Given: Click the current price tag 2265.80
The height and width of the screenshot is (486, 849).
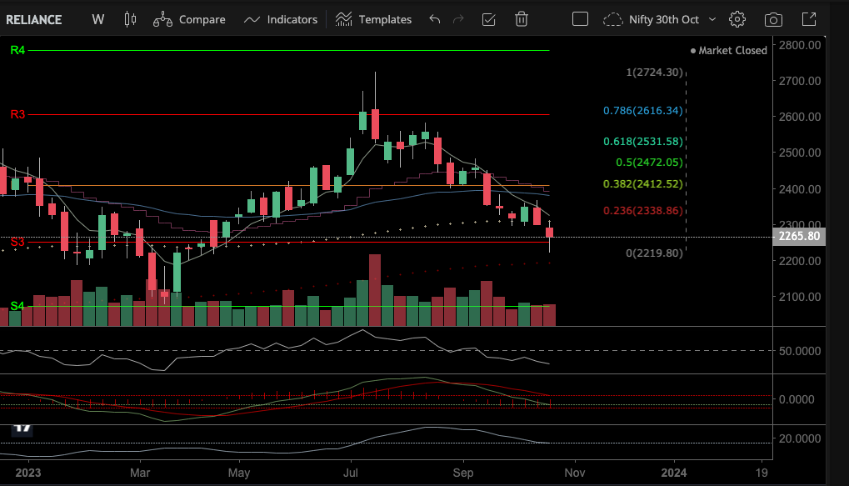Looking at the screenshot, I should pyautogui.click(x=799, y=236).
